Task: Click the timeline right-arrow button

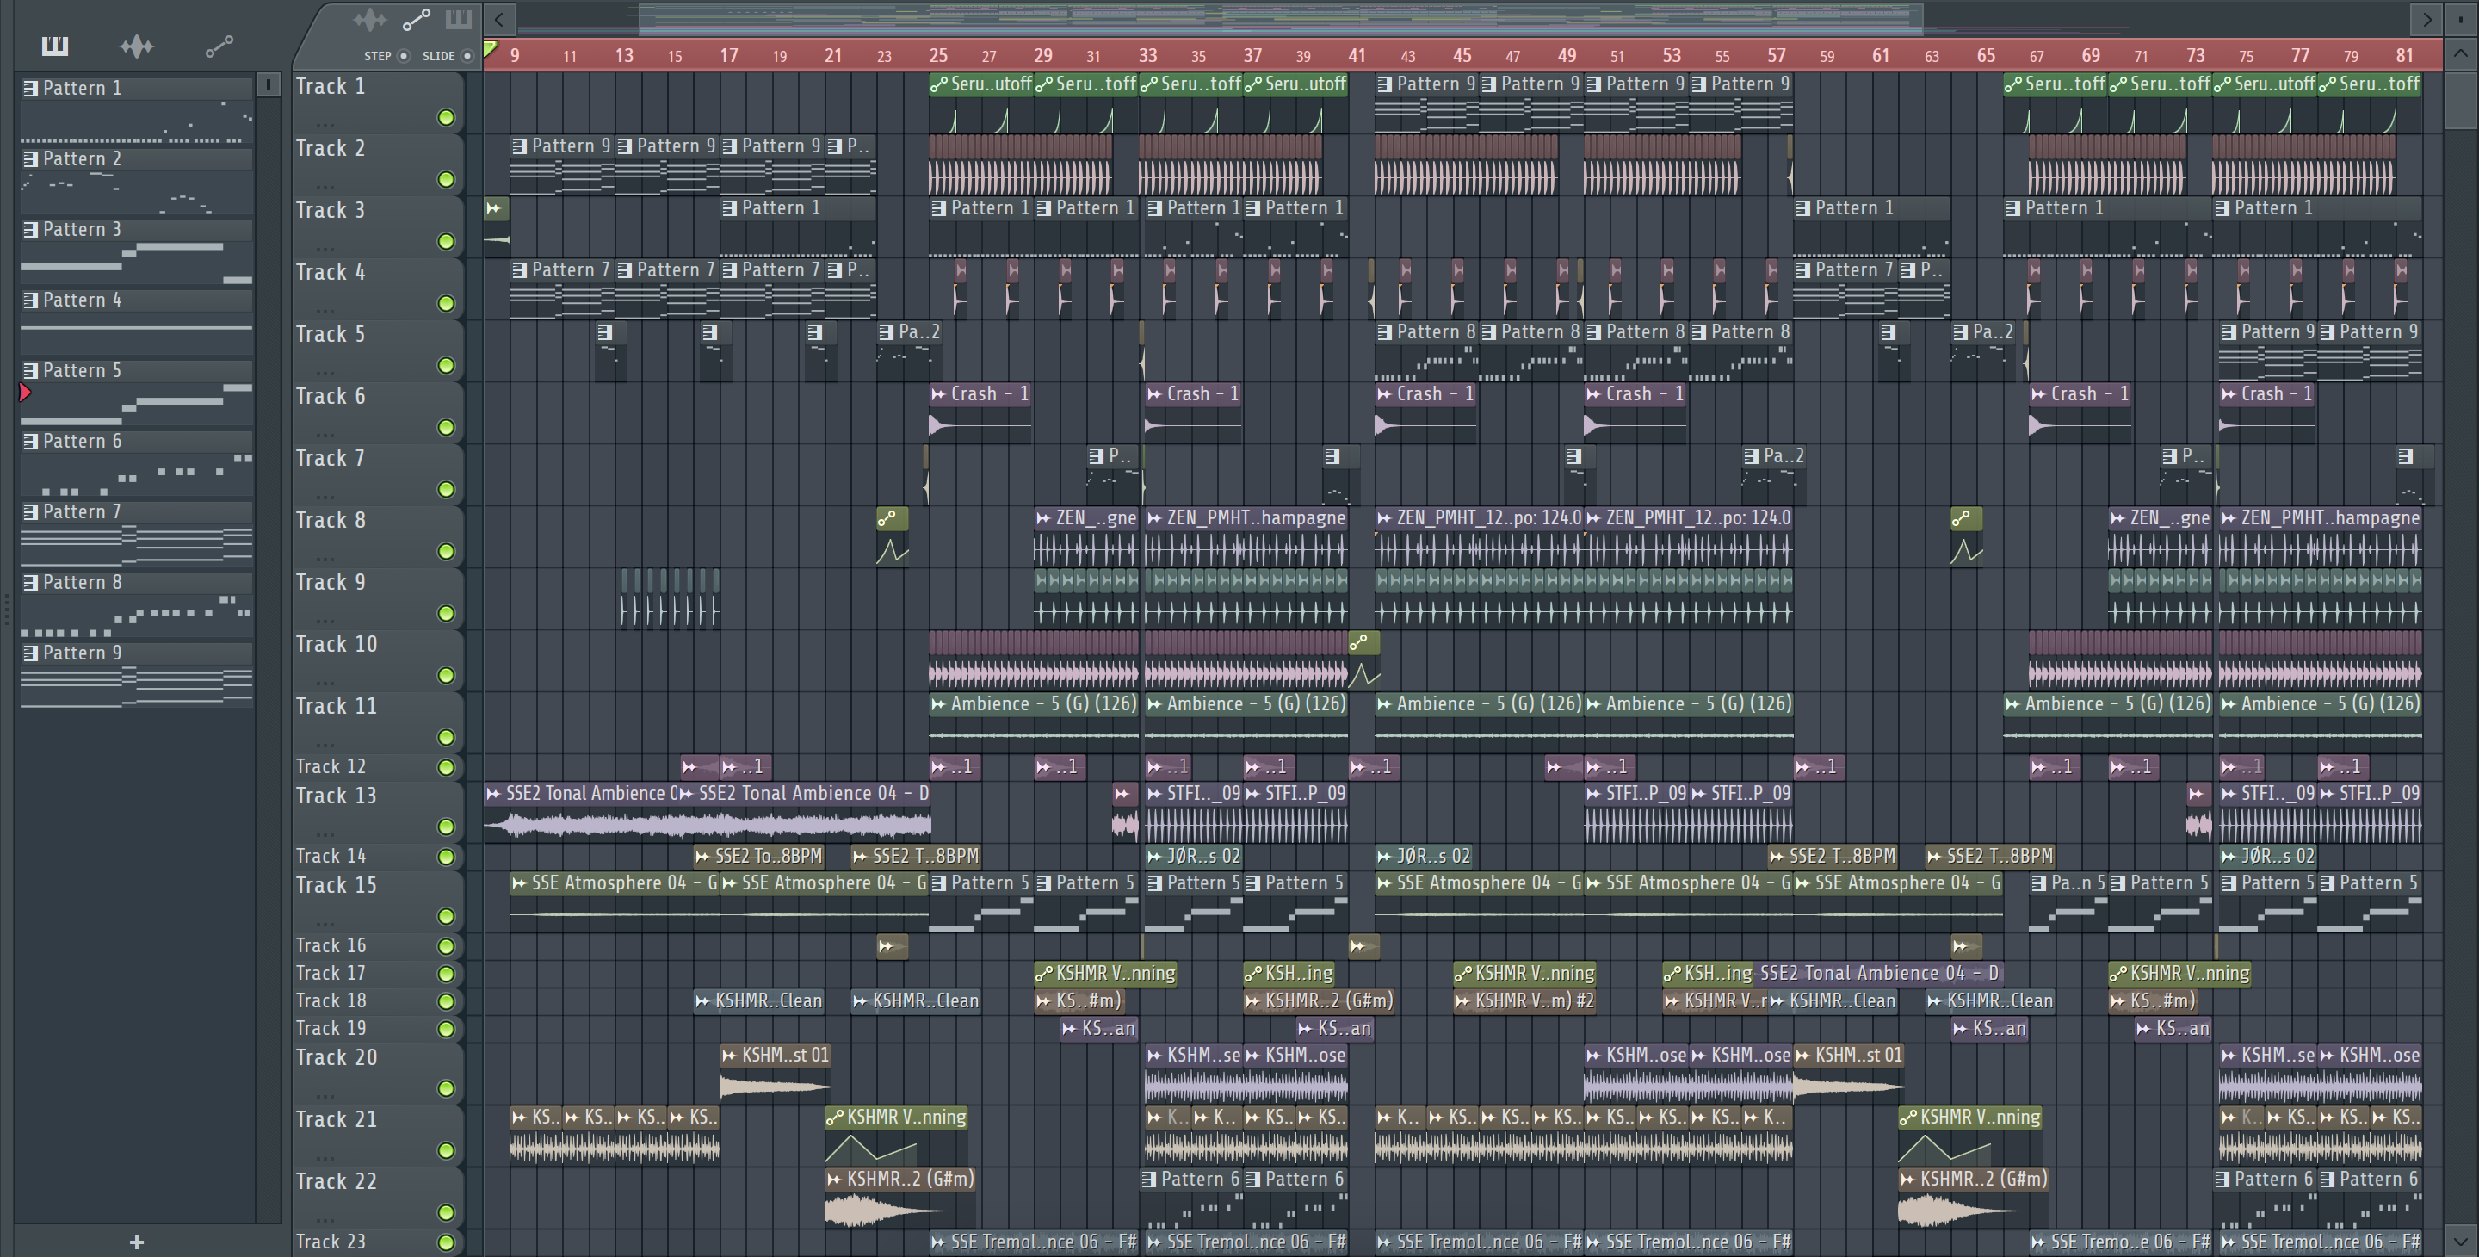Action: [x=2426, y=18]
